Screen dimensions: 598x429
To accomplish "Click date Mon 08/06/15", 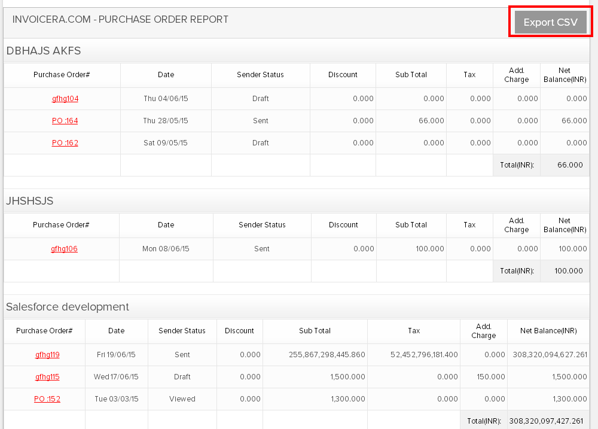I will [166, 249].
